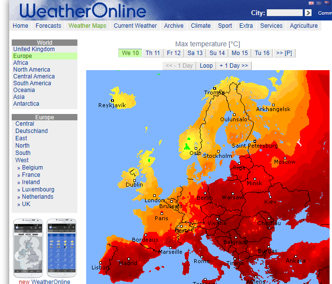Open the Weather Maps menu
This screenshot has width=332, height=284.
(87, 26)
